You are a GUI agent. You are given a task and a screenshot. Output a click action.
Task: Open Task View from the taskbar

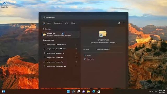(79, 91)
